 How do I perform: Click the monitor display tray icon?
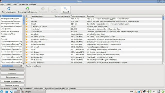[x=144, y=91]
